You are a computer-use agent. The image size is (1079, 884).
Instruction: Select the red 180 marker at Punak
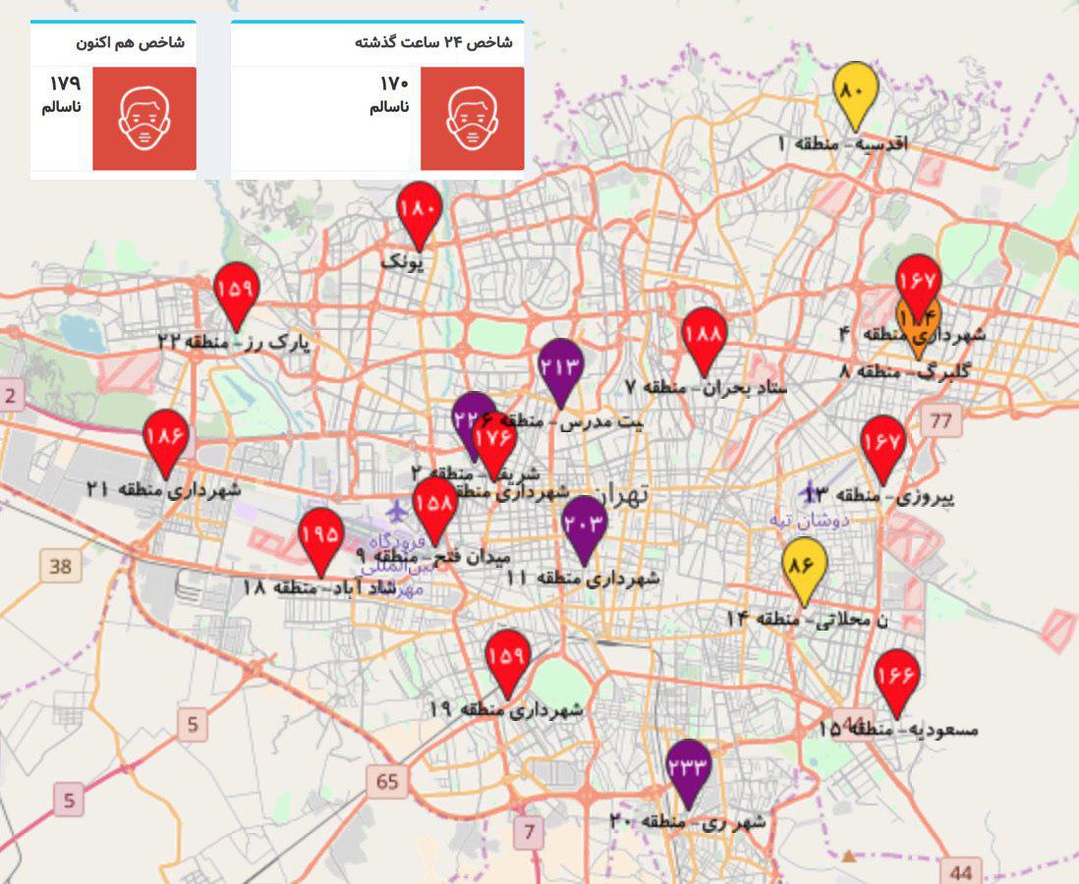(420, 210)
